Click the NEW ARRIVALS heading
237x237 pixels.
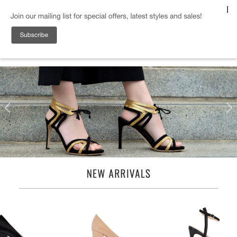(118, 173)
